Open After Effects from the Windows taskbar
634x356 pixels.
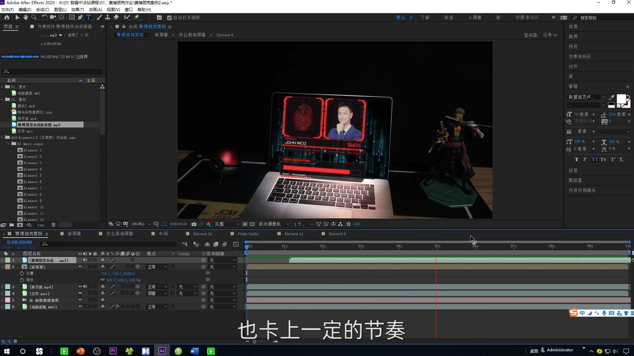162,351
